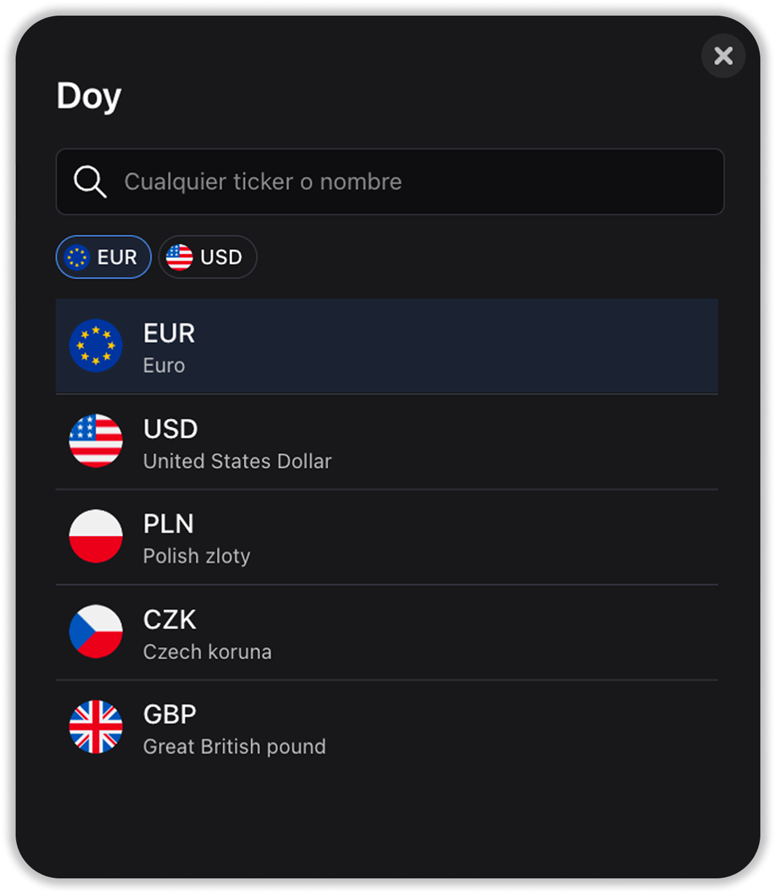Image resolution: width=776 pixels, height=894 pixels.
Task: Toggle the EUR quick filter chip
Action: coord(103,257)
